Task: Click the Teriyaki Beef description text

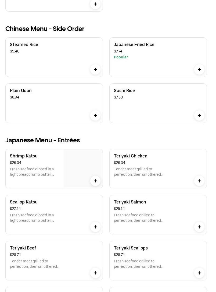Action: pyautogui.click(x=34, y=264)
